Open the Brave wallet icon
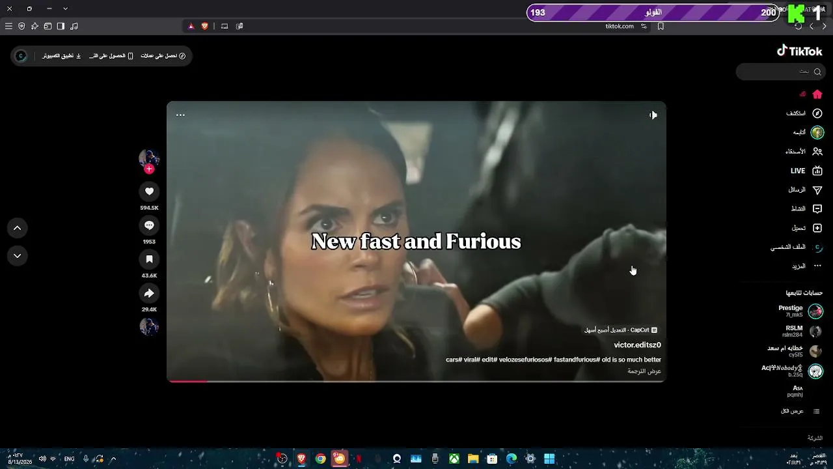Image resolution: width=833 pixels, height=469 pixels. click(48, 26)
